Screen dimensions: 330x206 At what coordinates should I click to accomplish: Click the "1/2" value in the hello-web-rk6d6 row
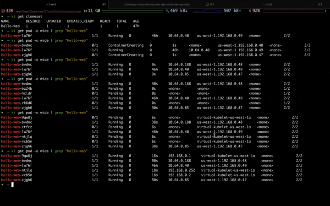(x=286, y=103)
